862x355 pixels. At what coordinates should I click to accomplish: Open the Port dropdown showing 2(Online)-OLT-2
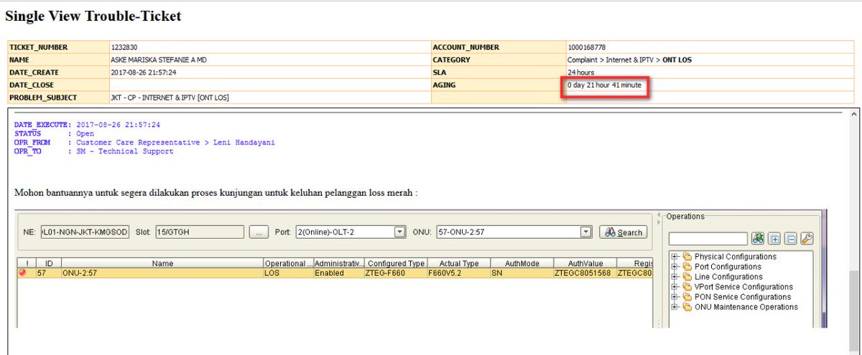click(x=399, y=232)
